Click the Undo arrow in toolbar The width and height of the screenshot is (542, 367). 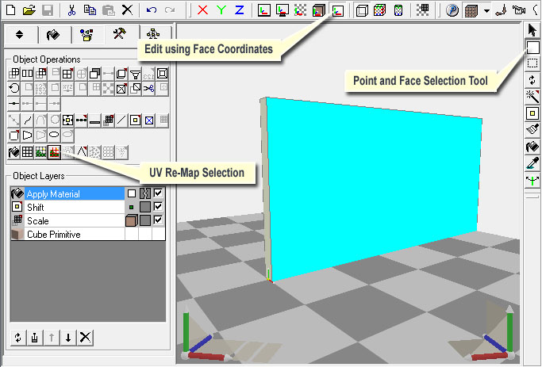pyautogui.click(x=152, y=11)
